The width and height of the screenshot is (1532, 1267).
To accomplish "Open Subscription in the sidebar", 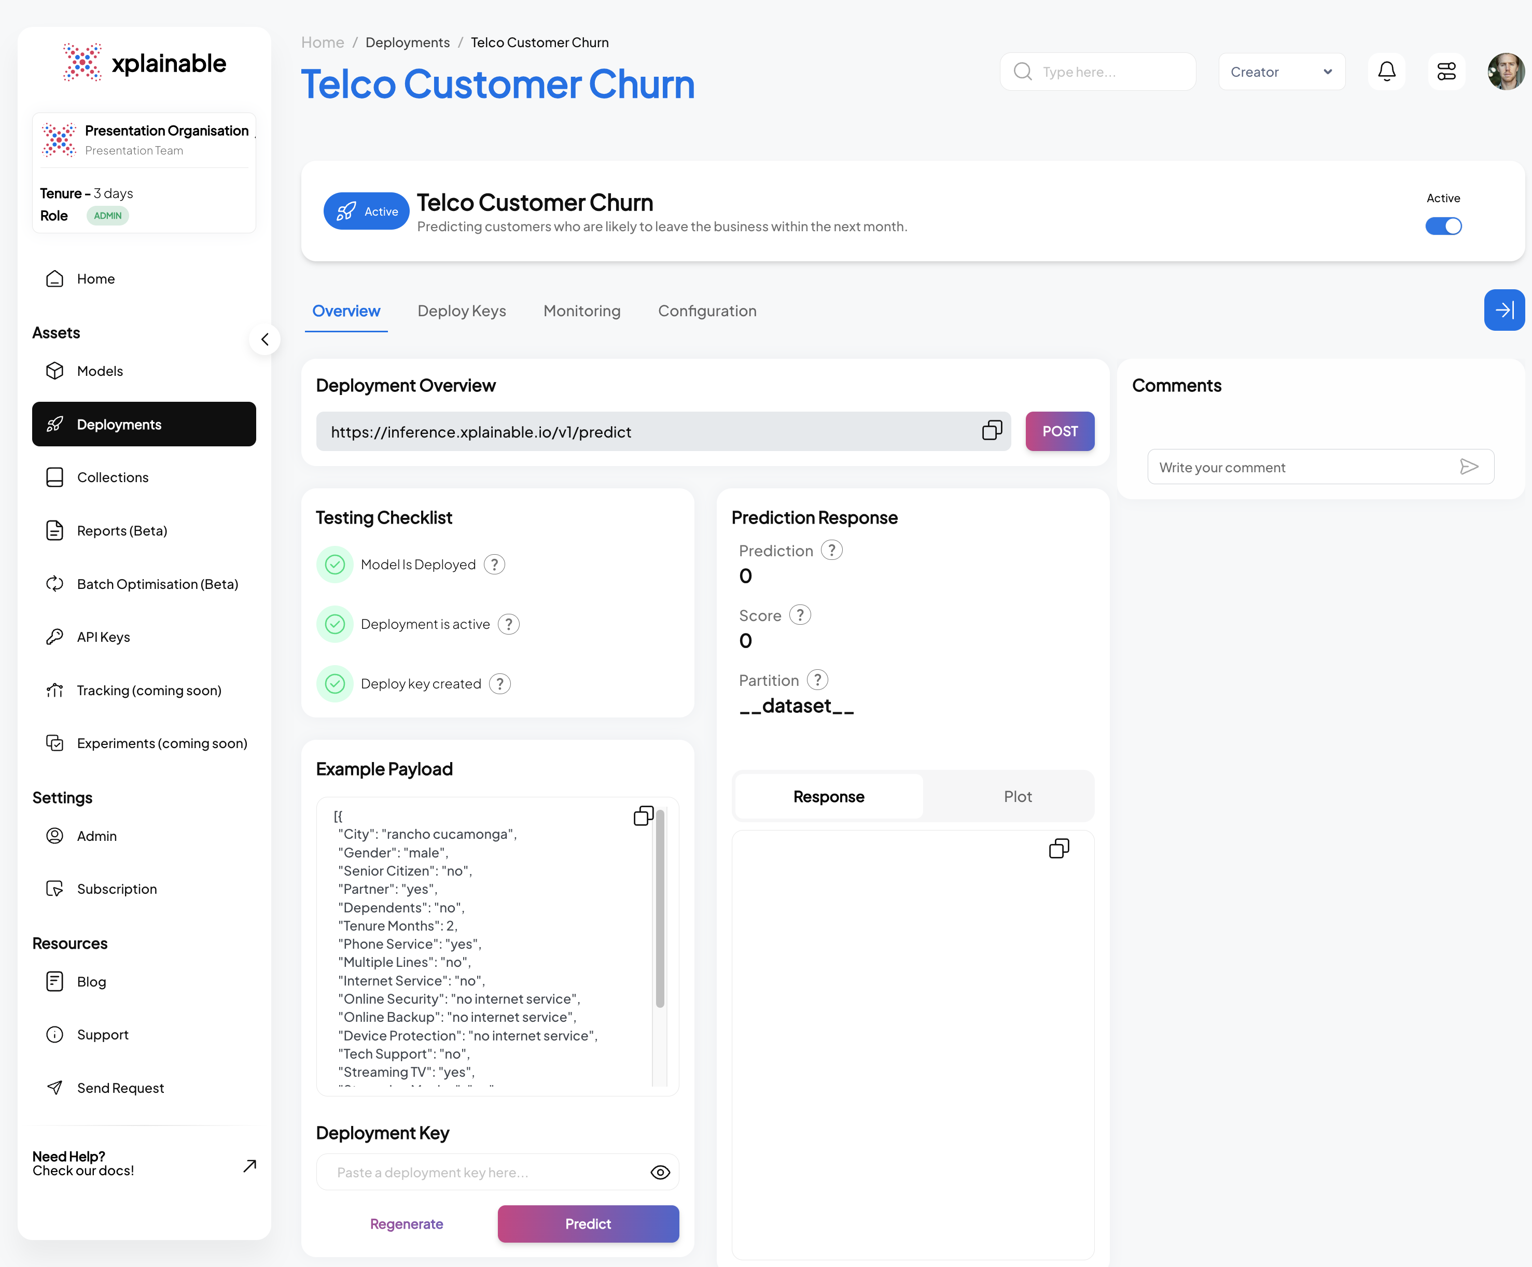I will 144,889.
